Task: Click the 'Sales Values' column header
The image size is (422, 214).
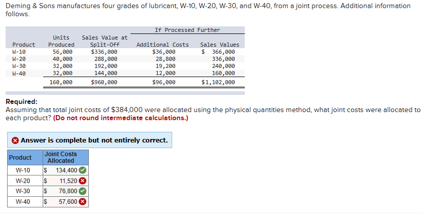Action: [219, 45]
